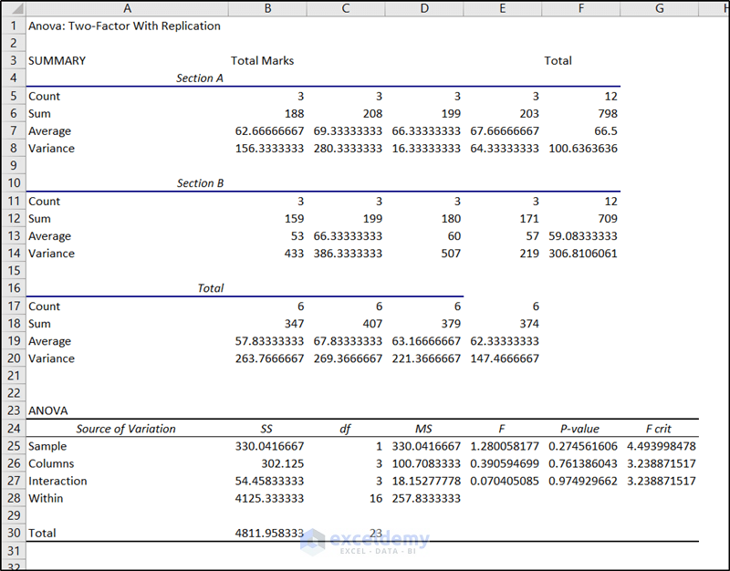Click the Section B total sum 709
This screenshot has width=730, height=571.
(x=608, y=219)
